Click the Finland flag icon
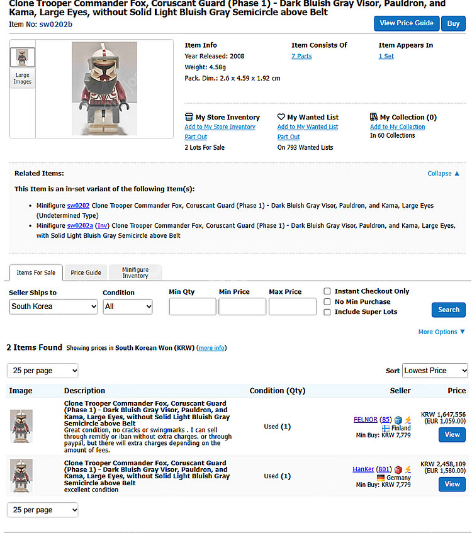 click(386, 428)
